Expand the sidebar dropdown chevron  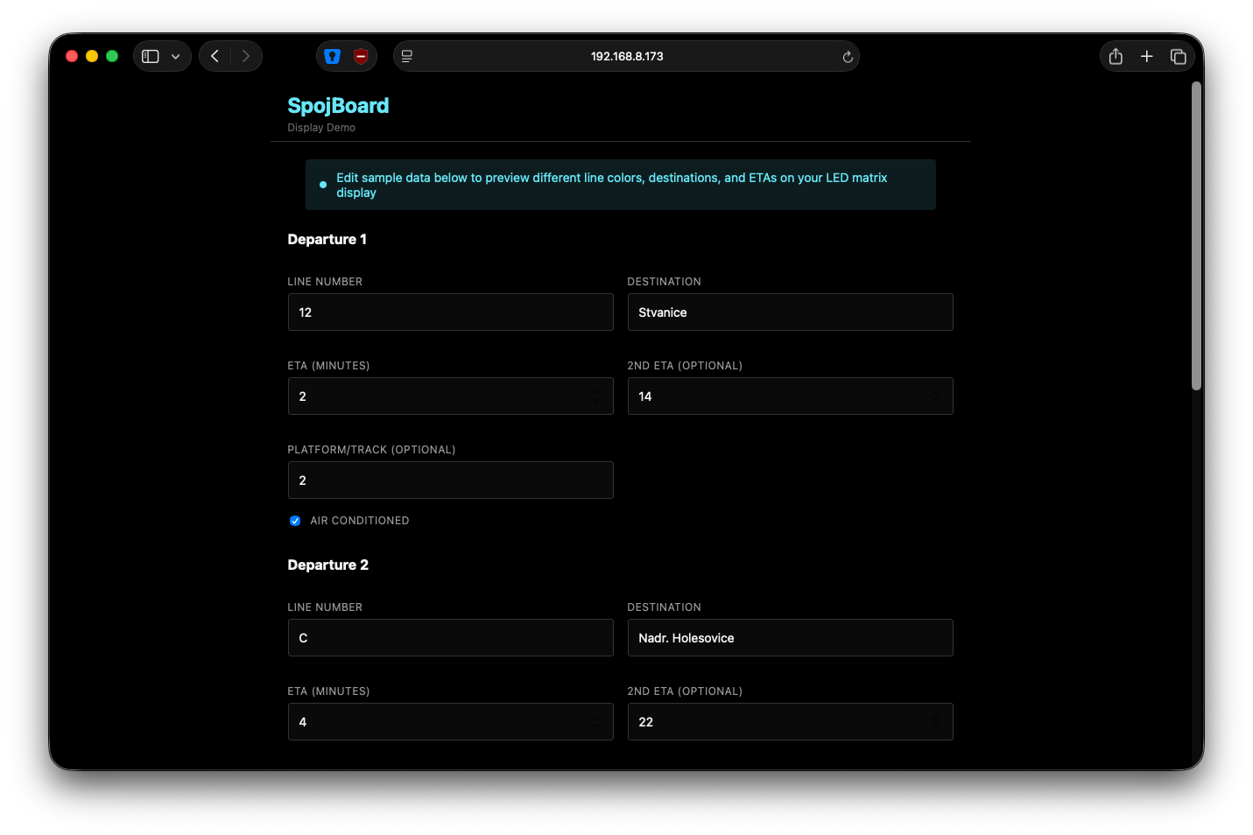pyautogui.click(x=176, y=56)
